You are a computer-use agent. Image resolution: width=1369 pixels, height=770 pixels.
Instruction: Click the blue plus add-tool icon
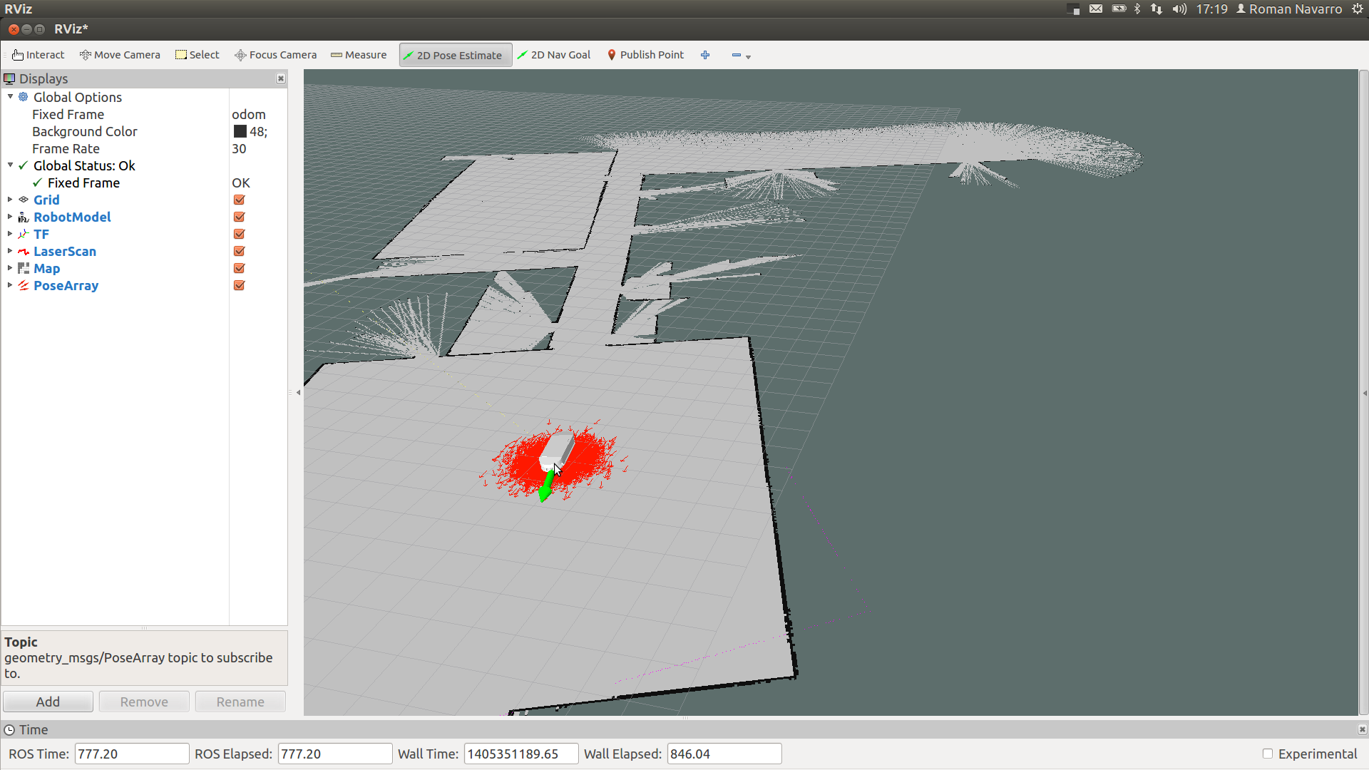(x=705, y=55)
